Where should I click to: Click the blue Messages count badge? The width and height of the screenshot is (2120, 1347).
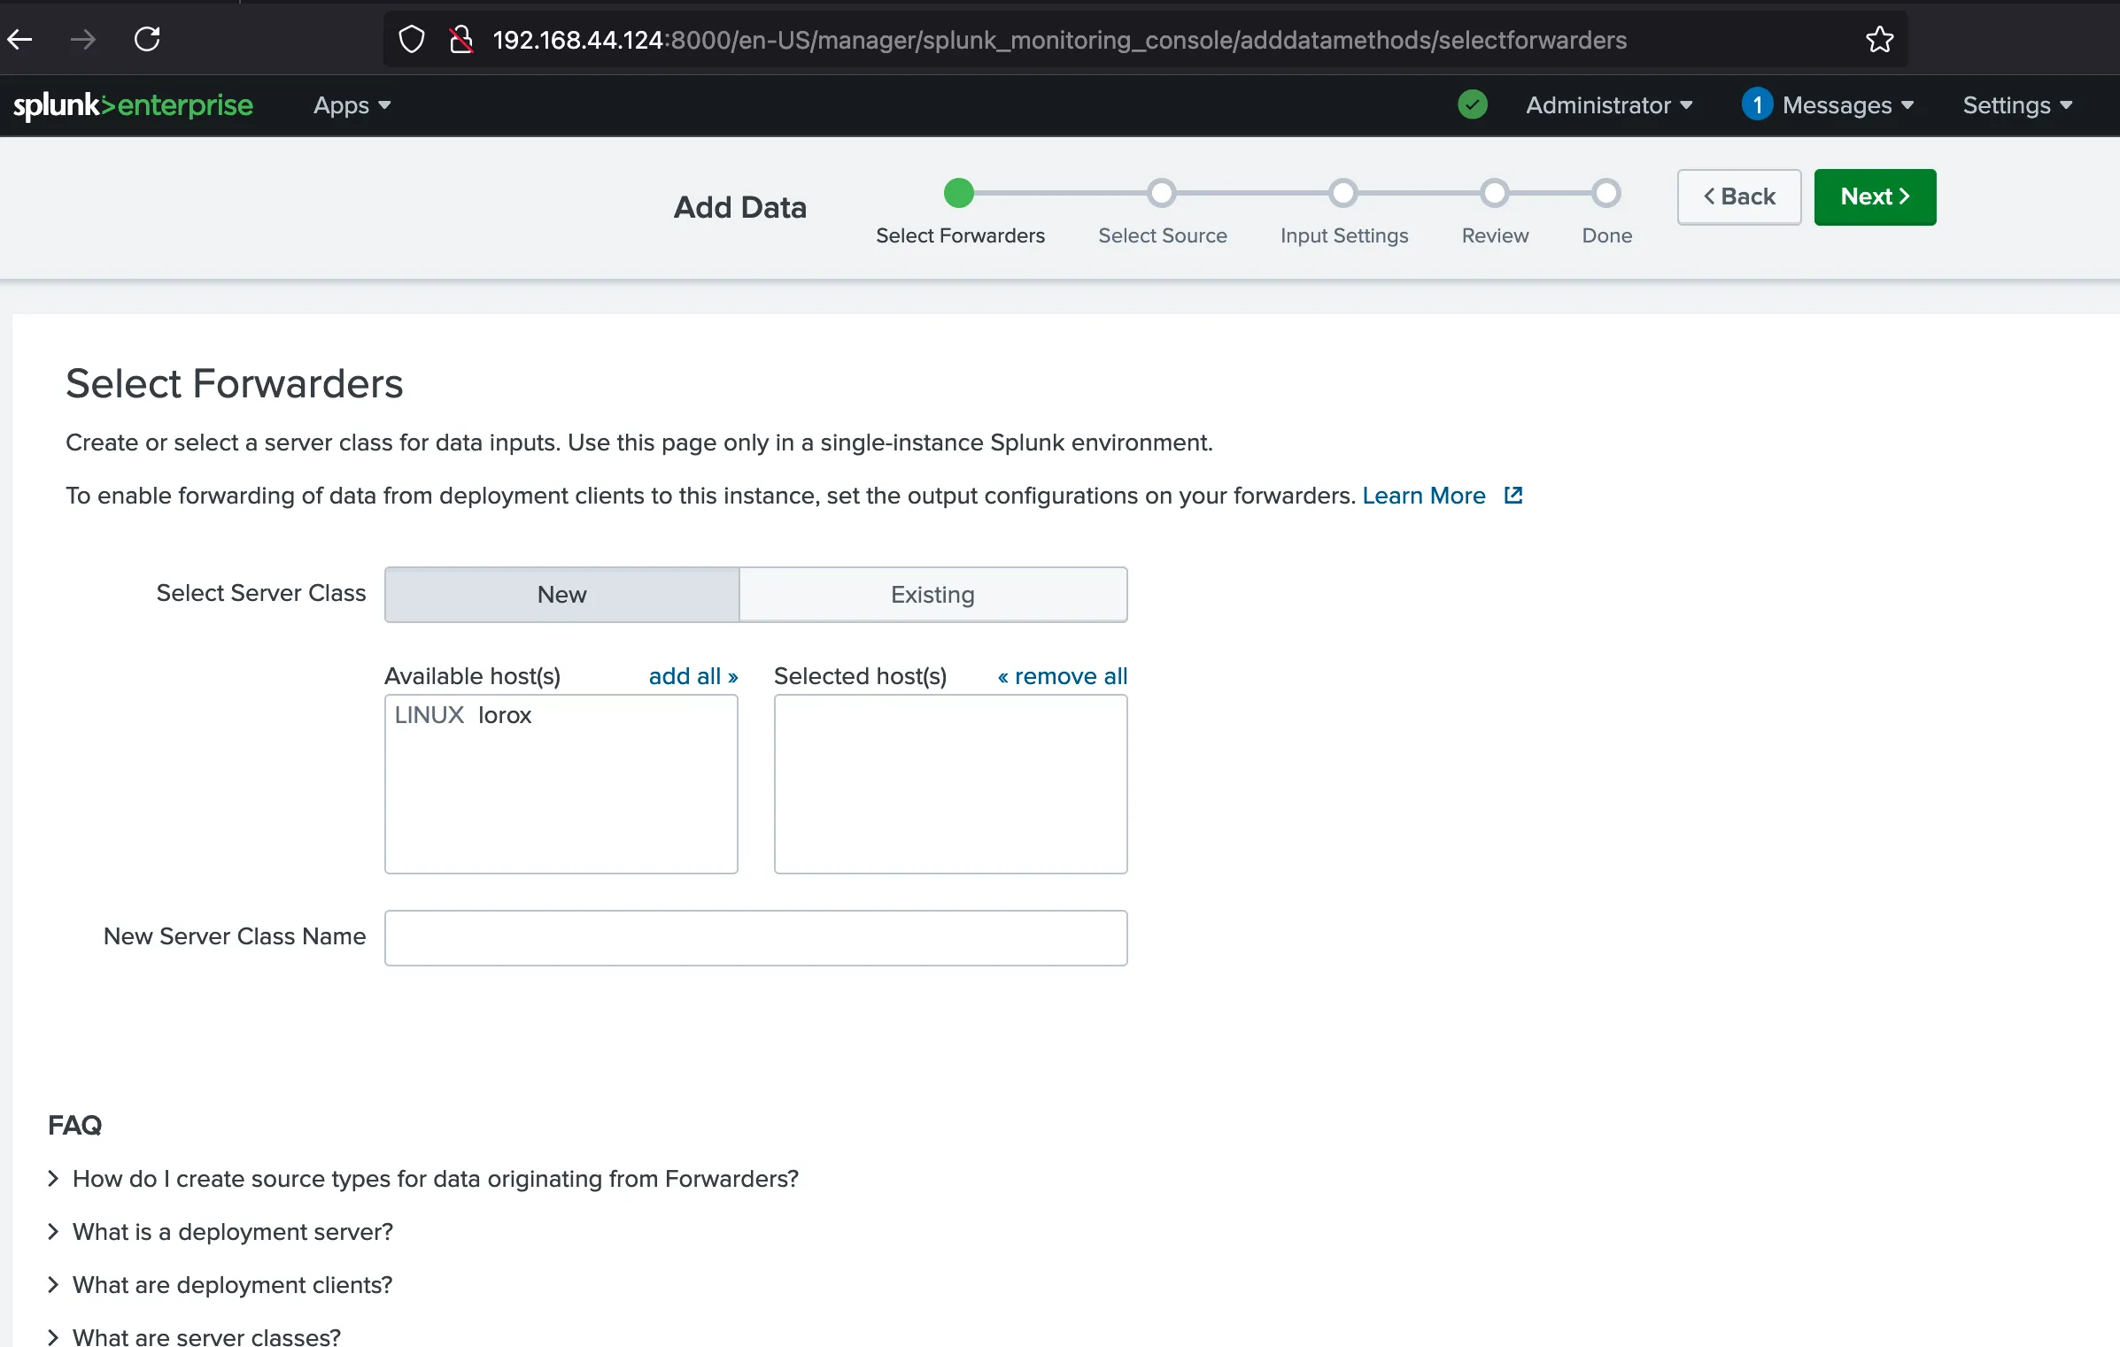(x=1757, y=104)
